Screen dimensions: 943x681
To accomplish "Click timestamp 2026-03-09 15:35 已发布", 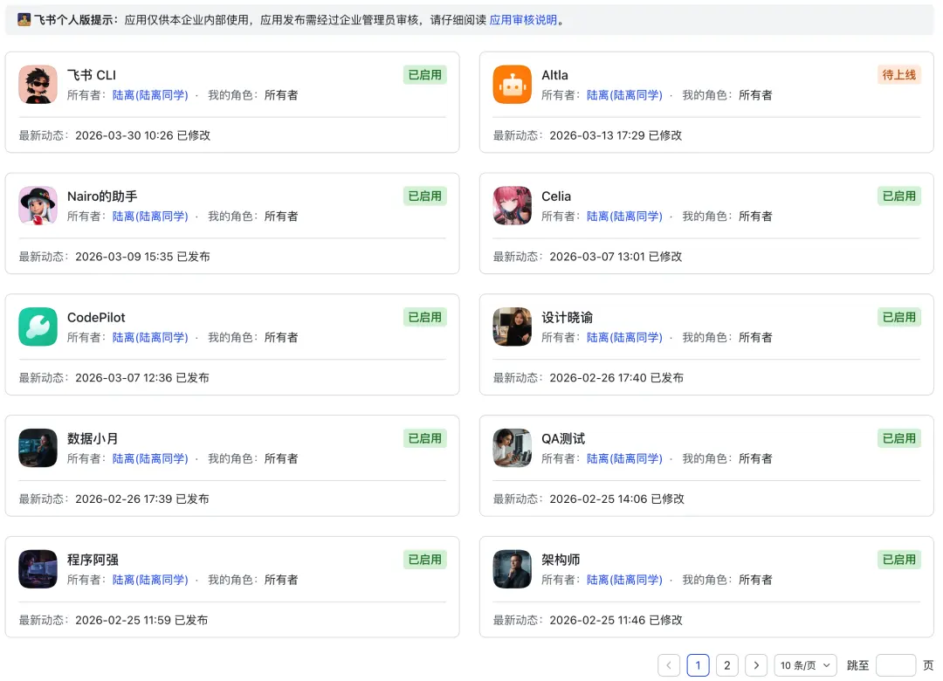I will pos(142,257).
